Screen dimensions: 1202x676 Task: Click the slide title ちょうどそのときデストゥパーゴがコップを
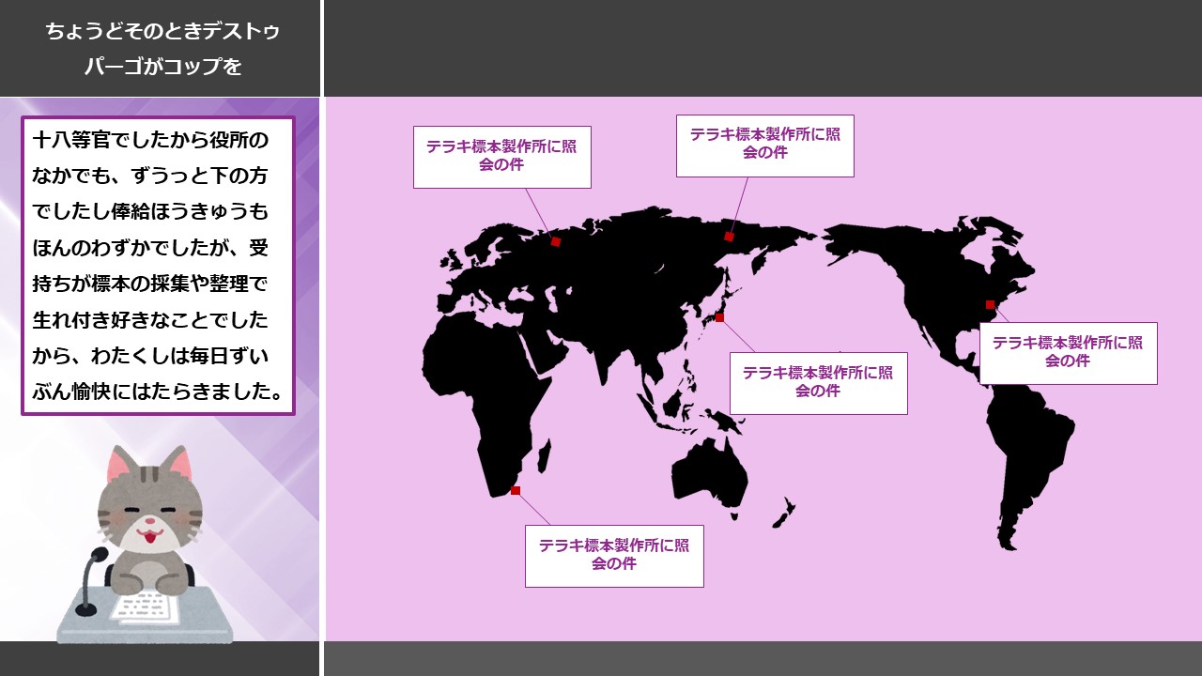tap(162, 49)
